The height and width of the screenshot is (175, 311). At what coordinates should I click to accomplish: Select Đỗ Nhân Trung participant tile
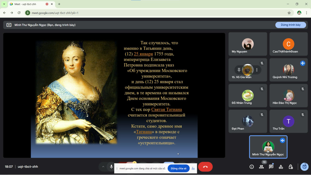click(248, 96)
